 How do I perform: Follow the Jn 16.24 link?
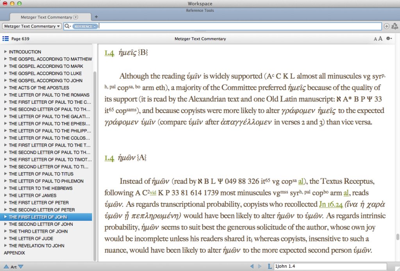point(331,204)
